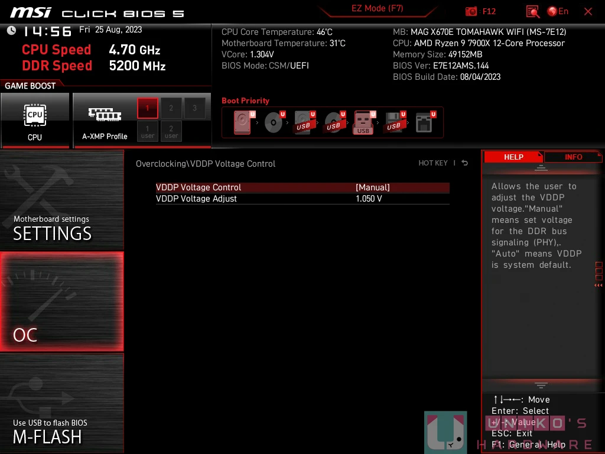Select A-XMP profile 1
This screenshot has width=605, height=454.
147,108
